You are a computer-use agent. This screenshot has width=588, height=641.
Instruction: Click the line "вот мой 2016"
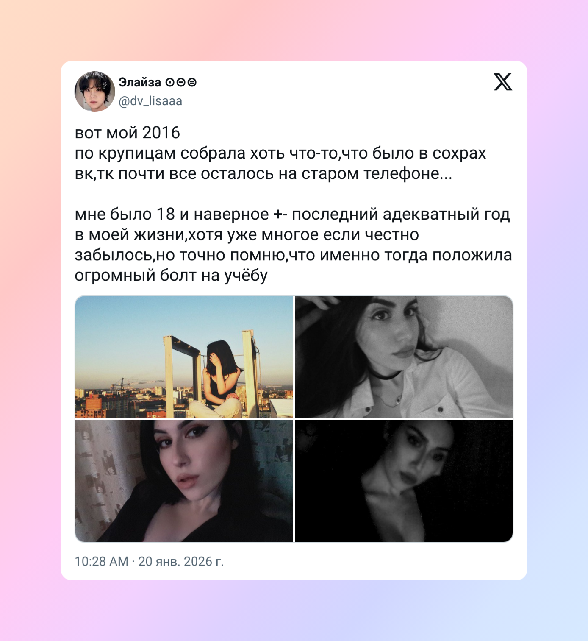pyautogui.click(x=128, y=133)
